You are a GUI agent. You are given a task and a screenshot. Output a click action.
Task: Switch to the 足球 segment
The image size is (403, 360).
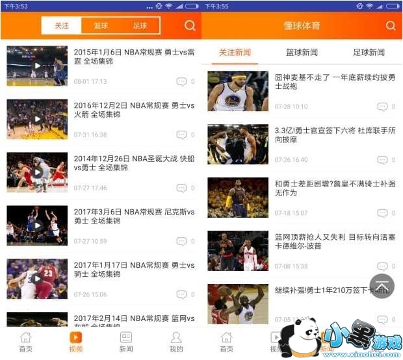pos(140,25)
